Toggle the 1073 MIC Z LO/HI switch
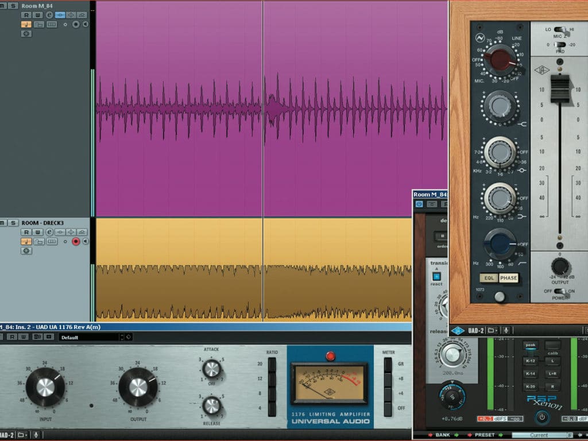The width and height of the screenshot is (588, 441). click(560, 30)
